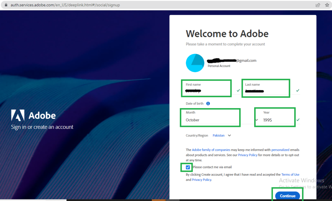Click the 'Welcome to Adobe' heading
The image size is (332, 201).
227,34
